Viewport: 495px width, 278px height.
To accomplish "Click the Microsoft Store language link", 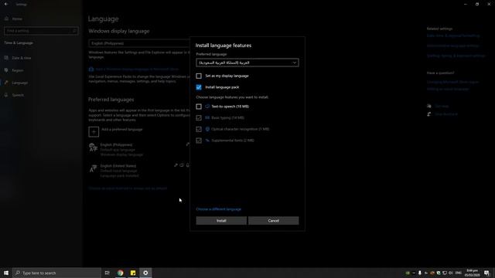I will tap(137, 69).
